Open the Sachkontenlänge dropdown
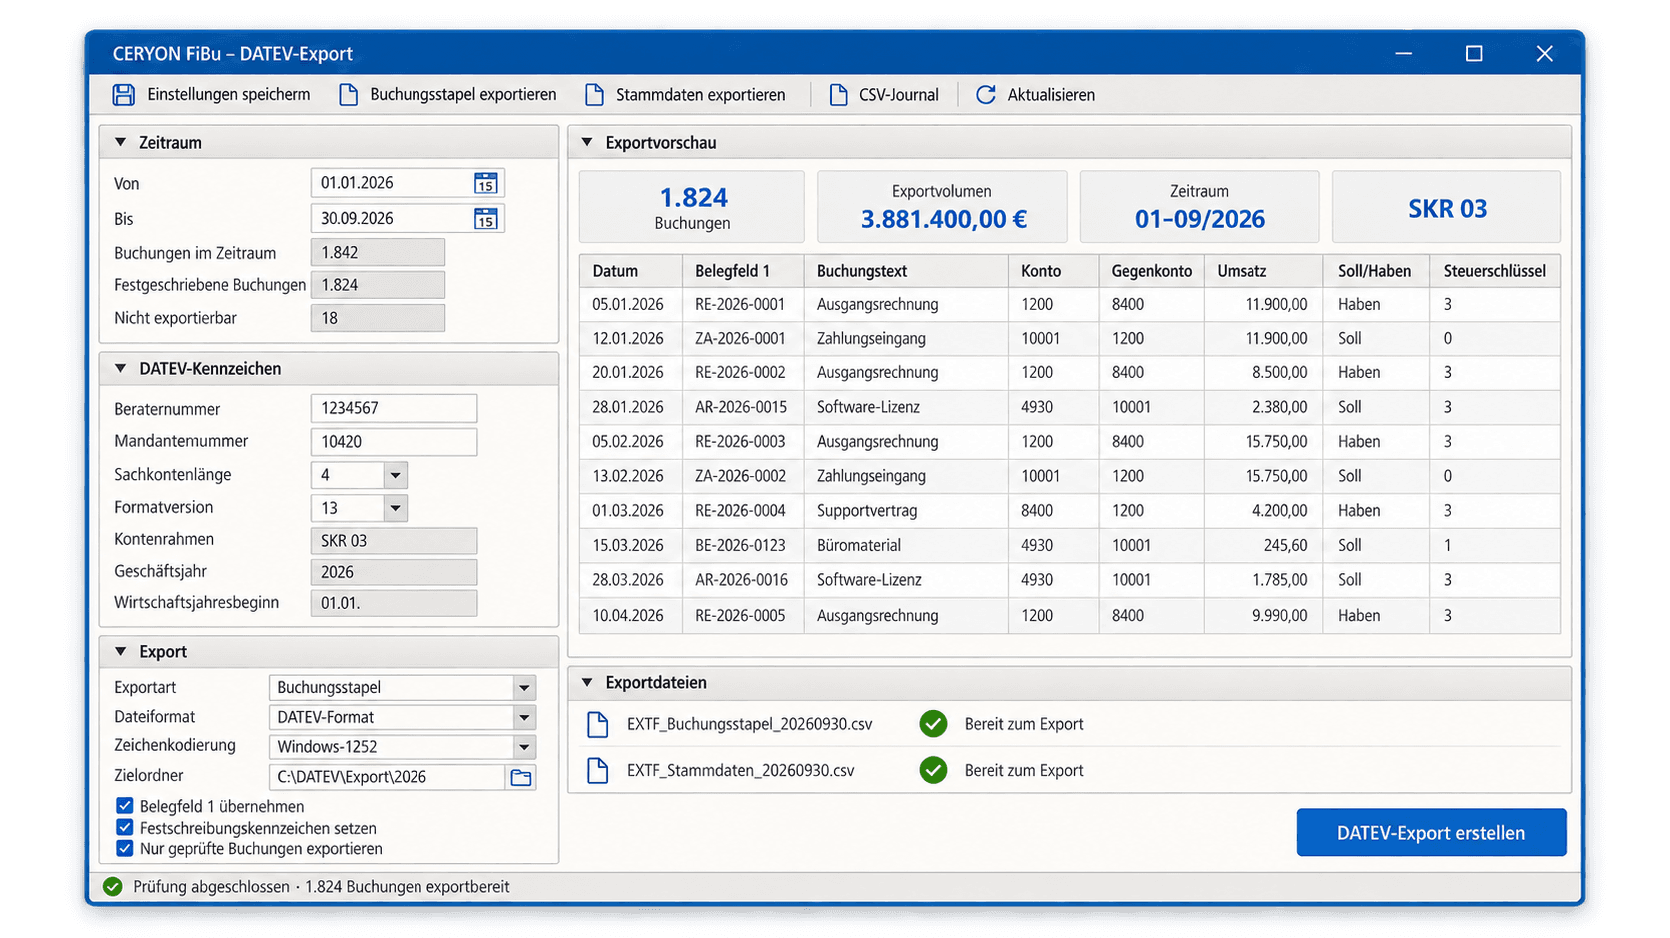The height and width of the screenshot is (938, 1670). click(x=395, y=475)
